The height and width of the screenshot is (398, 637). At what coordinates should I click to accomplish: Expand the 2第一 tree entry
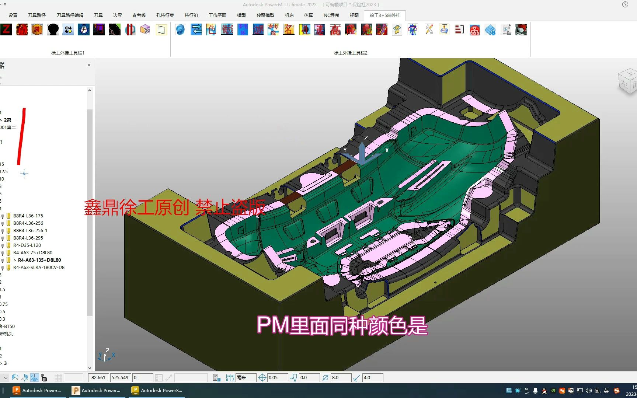tap(1, 120)
